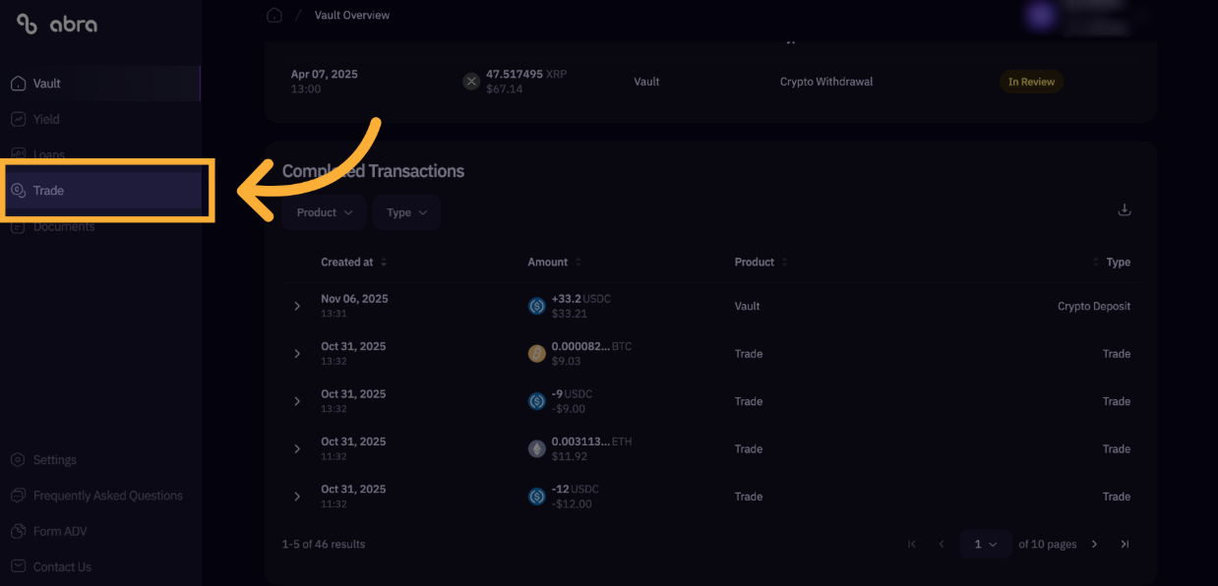Click the ETH coin icon

[x=536, y=449]
